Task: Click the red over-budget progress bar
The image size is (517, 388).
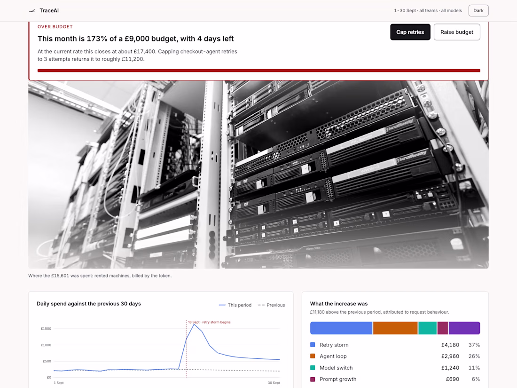Action: tap(259, 71)
